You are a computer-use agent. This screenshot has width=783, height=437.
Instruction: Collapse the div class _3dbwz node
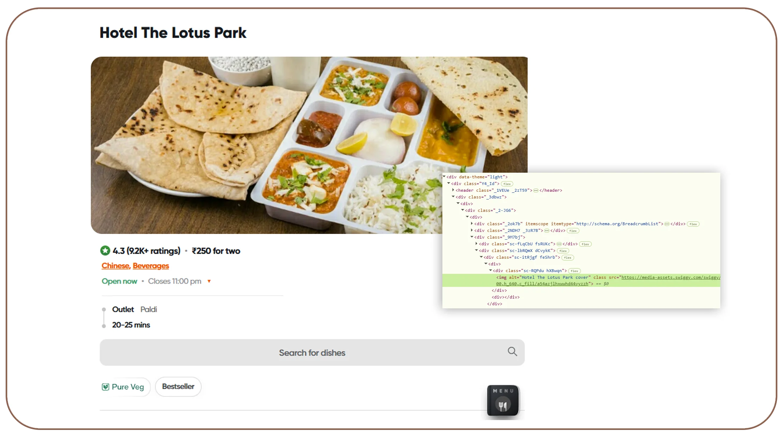(453, 197)
